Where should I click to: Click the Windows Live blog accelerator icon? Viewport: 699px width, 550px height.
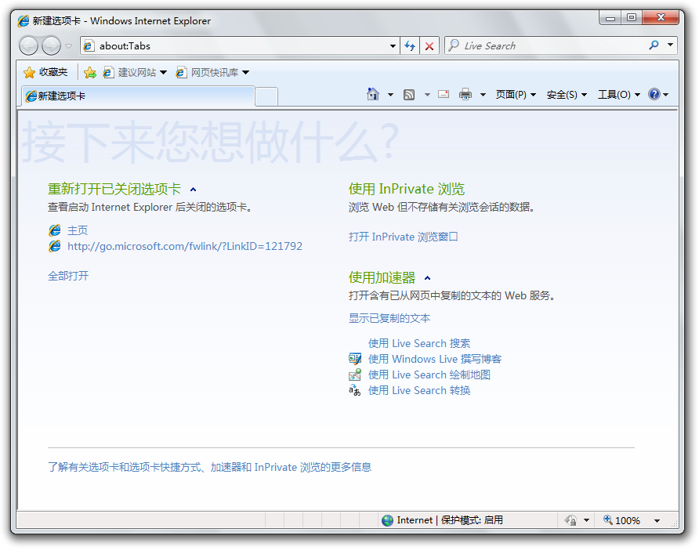pos(355,359)
